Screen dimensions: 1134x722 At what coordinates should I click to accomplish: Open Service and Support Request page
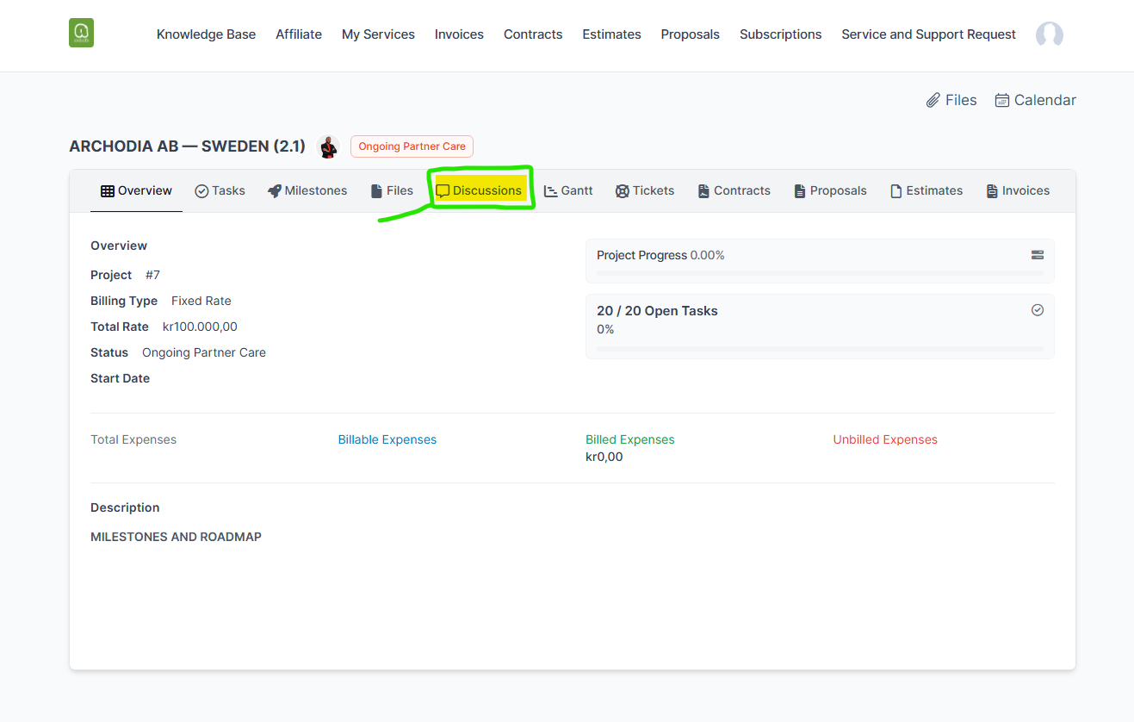(928, 34)
